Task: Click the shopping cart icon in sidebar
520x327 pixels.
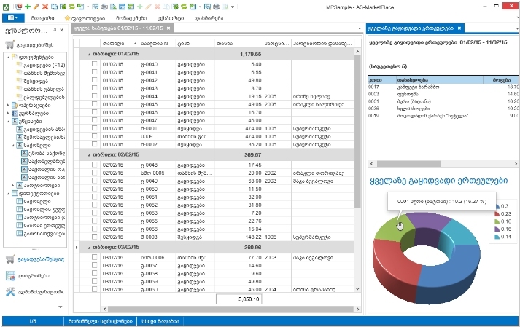Action: (x=10, y=259)
